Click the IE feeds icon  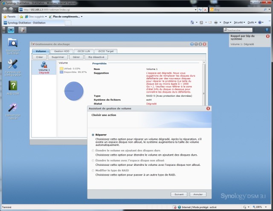pyautogui.click(x=201, y=23)
